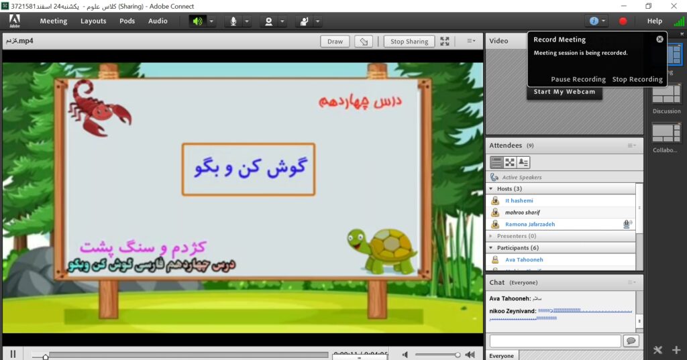The image size is (687, 360).
Task: Open the microphone options dropdown arrow
Action: (x=247, y=21)
